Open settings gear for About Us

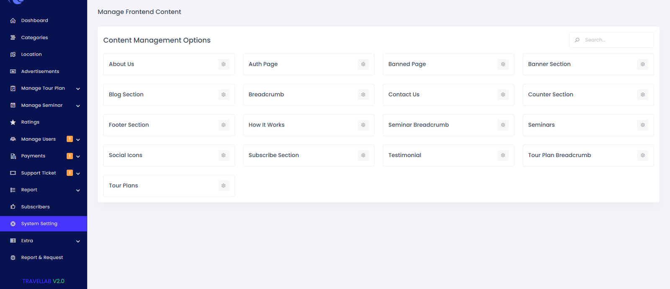pyautogui.click(x=224, y=64)
